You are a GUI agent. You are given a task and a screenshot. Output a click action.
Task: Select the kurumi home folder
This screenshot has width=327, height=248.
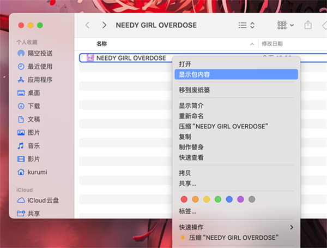[x=38, y=172]
